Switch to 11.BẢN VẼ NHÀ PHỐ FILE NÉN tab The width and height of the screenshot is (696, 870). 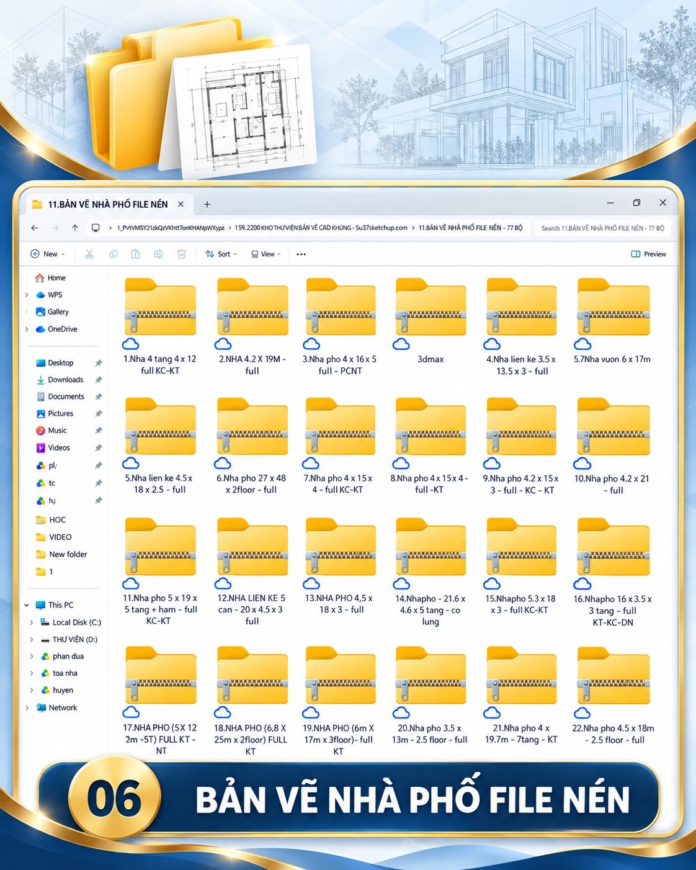pos(108,204)
